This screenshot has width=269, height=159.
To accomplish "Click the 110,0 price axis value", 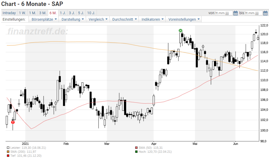I will coord(264,80).
